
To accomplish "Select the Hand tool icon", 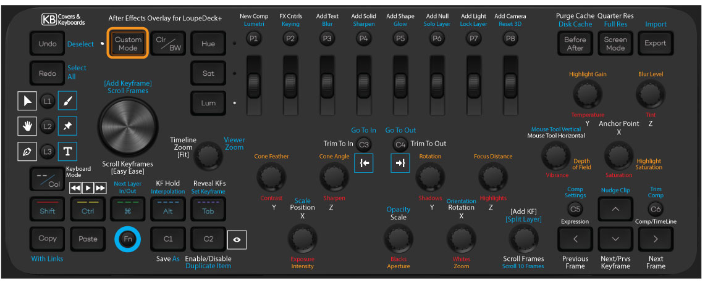I will pyautogui.click(x=27, y=126).
